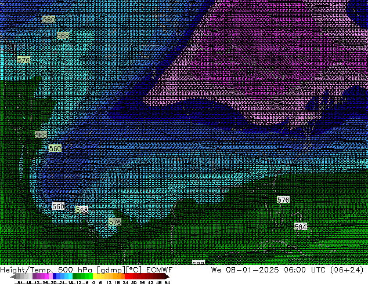Click the dark blue swatch above legend value -30

(55, 276)
